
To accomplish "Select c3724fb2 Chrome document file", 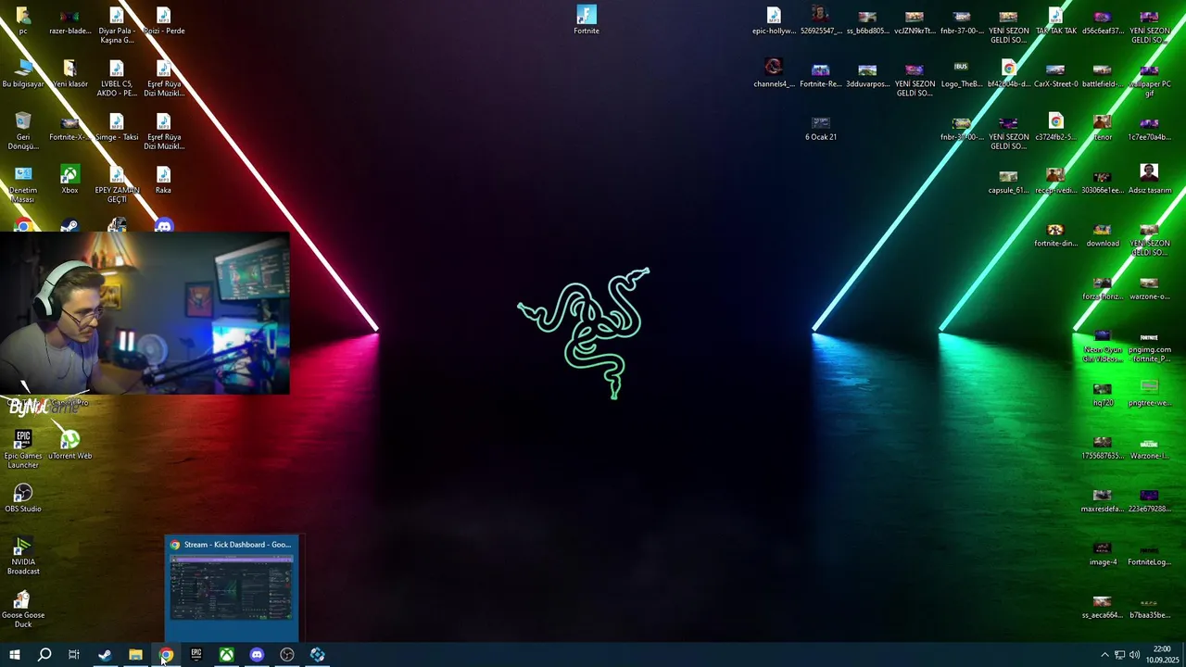I will click(x=1055, y=127).
